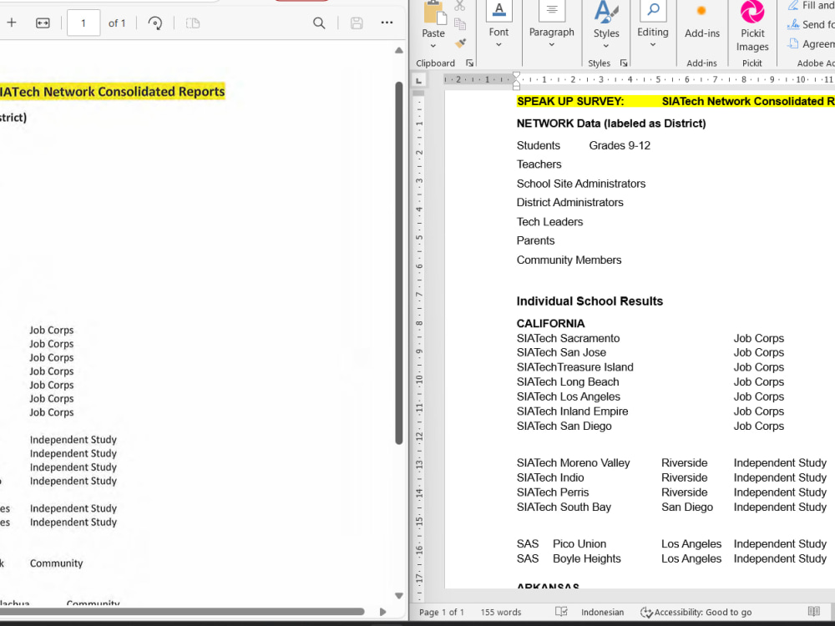
Task: Click highlighted 'Network Consolidated Reports' title in PDF
Action: tap(134, 92)
